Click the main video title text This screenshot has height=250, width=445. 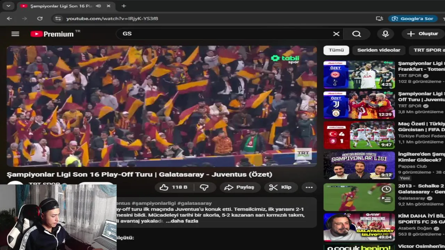139,174
